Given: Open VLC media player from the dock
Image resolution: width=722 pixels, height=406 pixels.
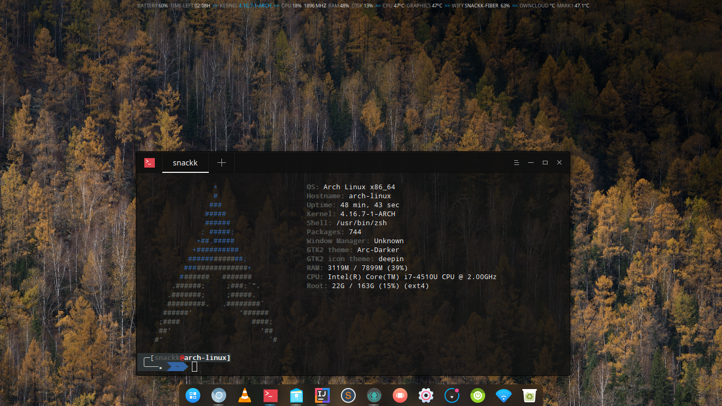Looking at the screenshot, I should click(x=245, y=395).
